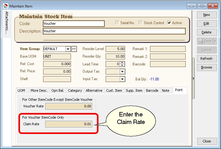Select the Barcode tab

(x=152, y=90)
